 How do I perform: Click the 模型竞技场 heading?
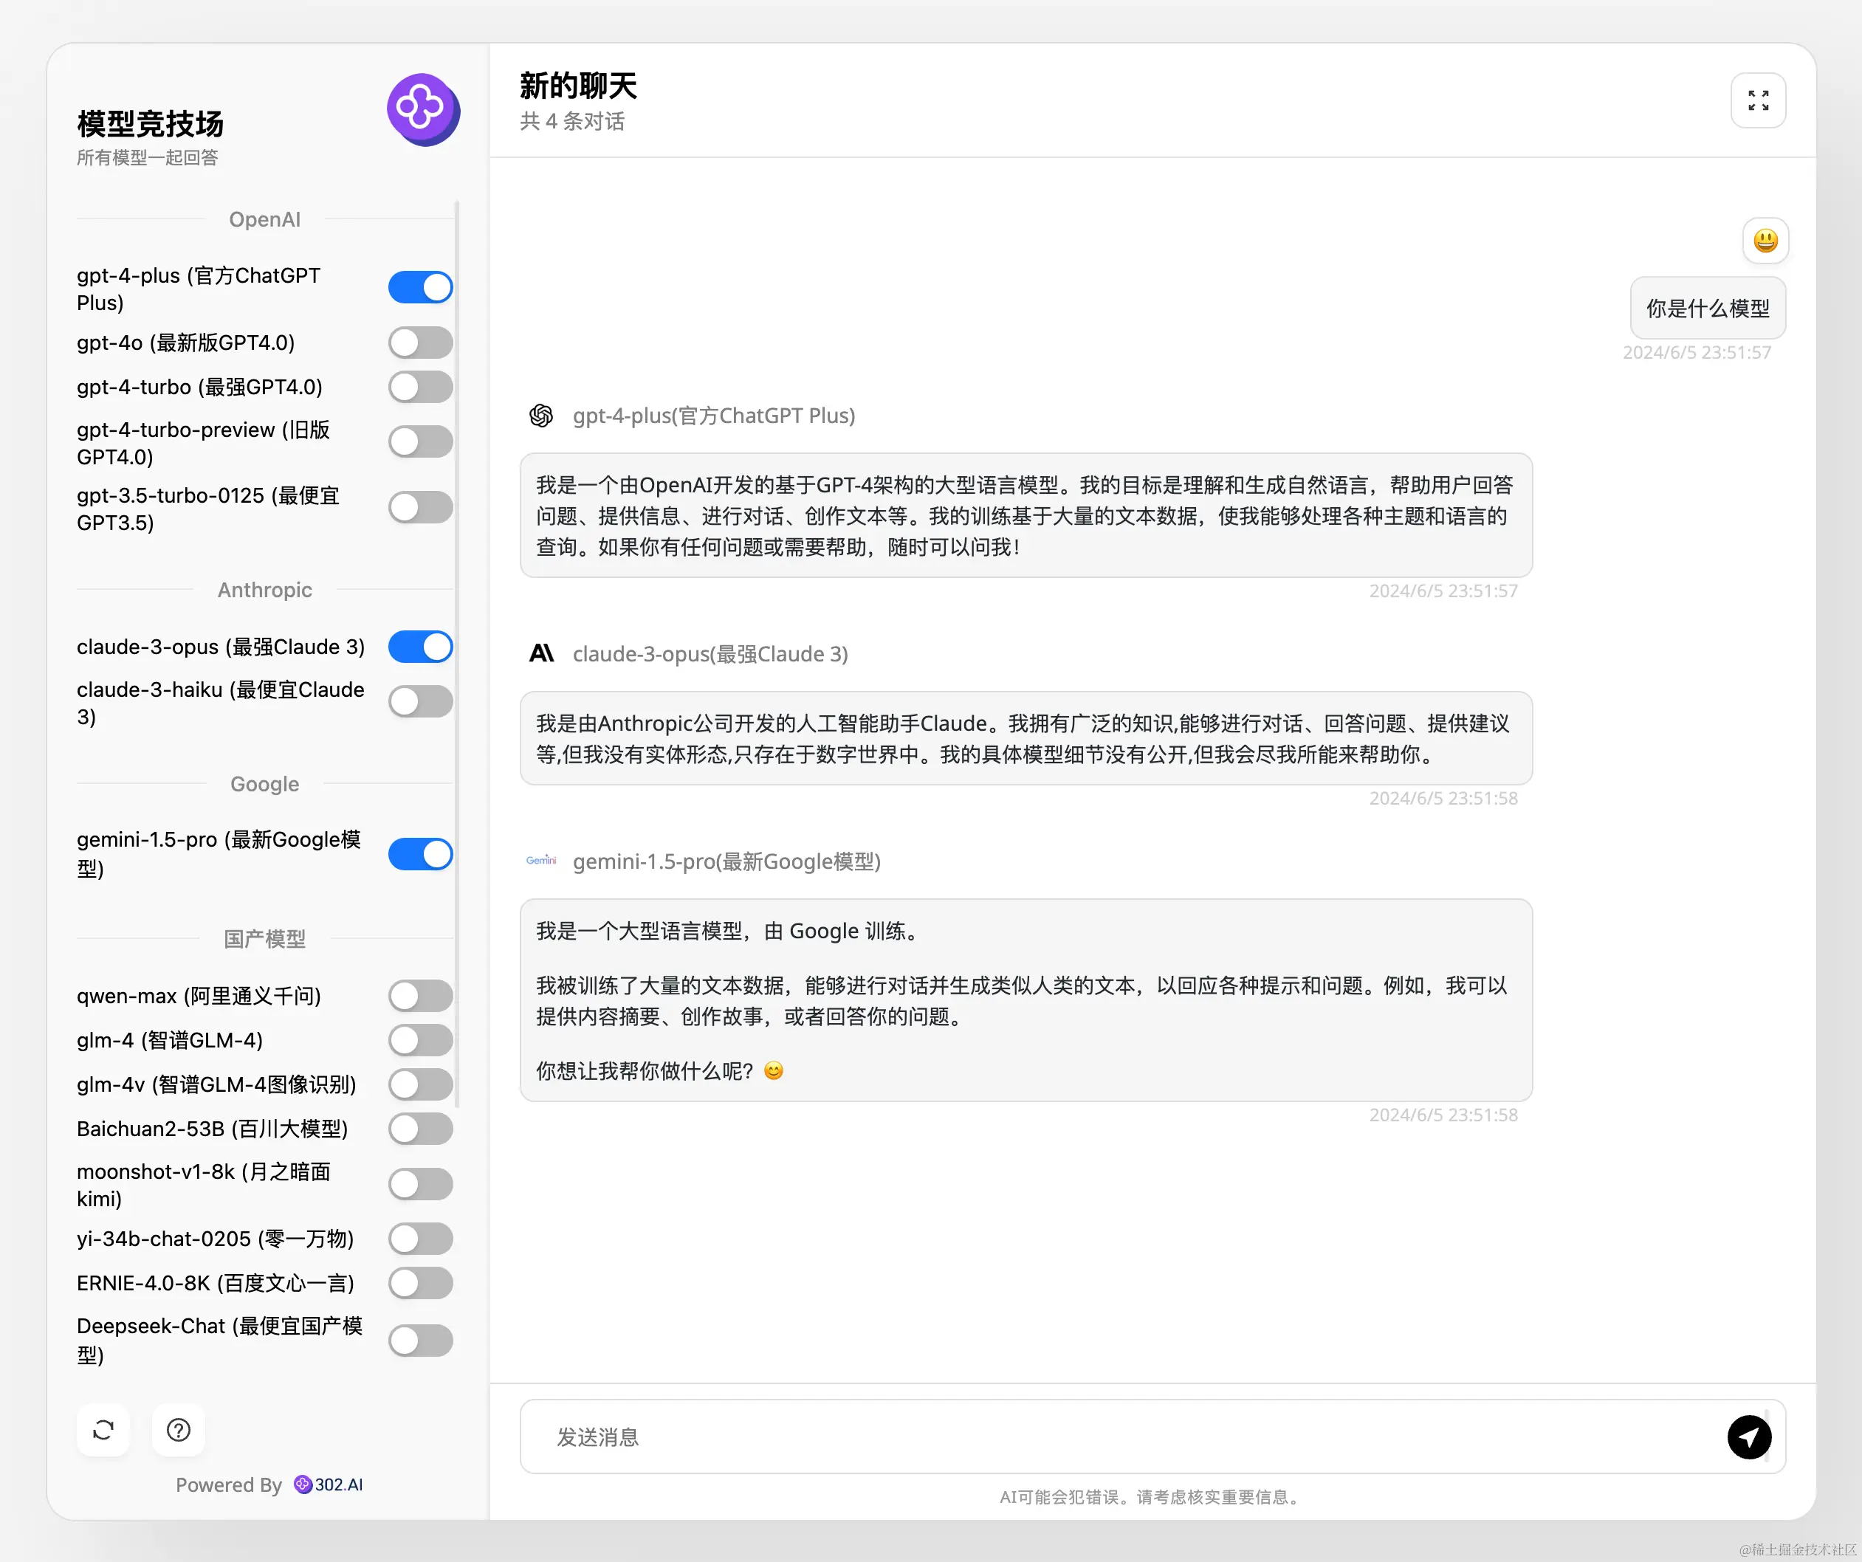click(150, 124)
